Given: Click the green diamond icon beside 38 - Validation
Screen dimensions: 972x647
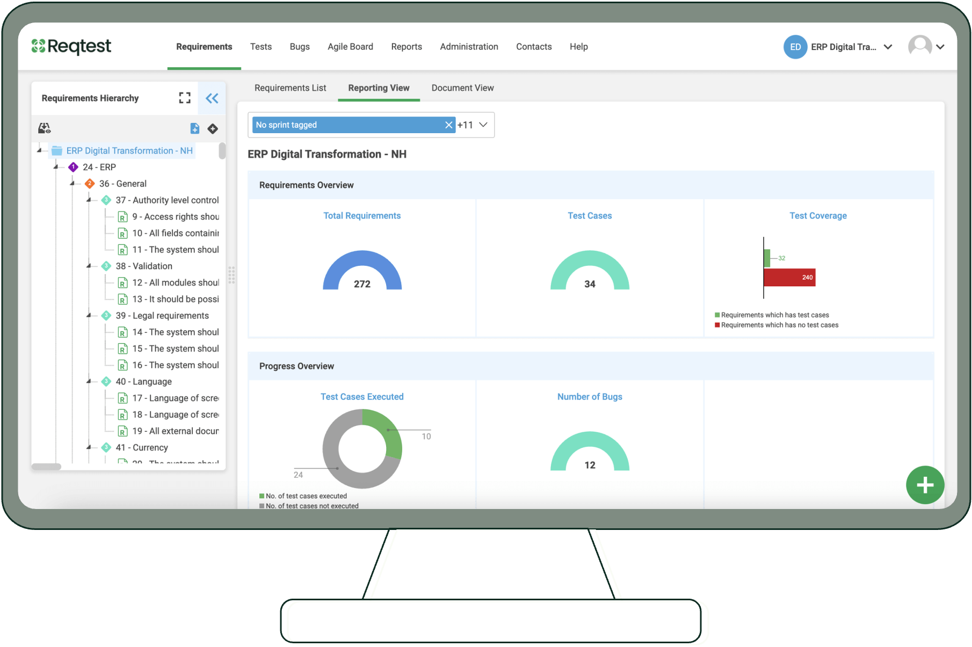Looking at the screenshot, I should pos(106,266).
